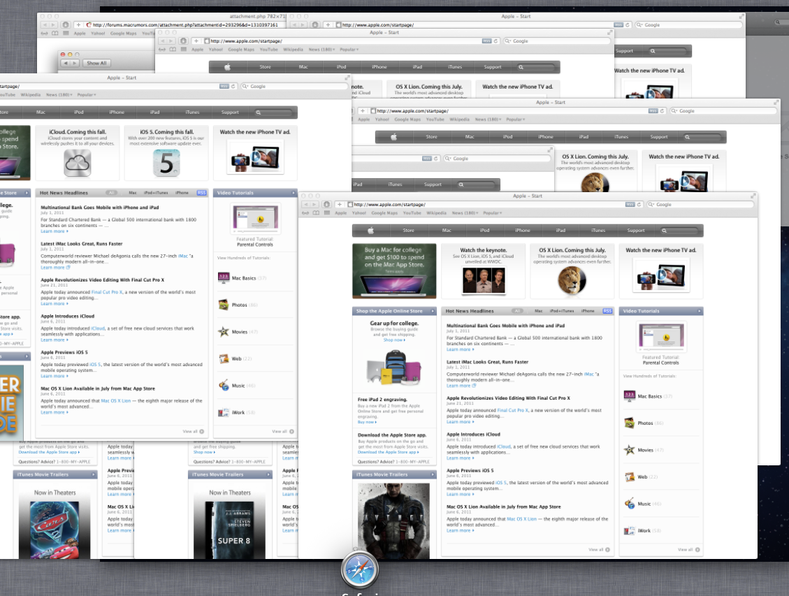
Task: Select All news filter in left window
Action: tap(112, 193)
